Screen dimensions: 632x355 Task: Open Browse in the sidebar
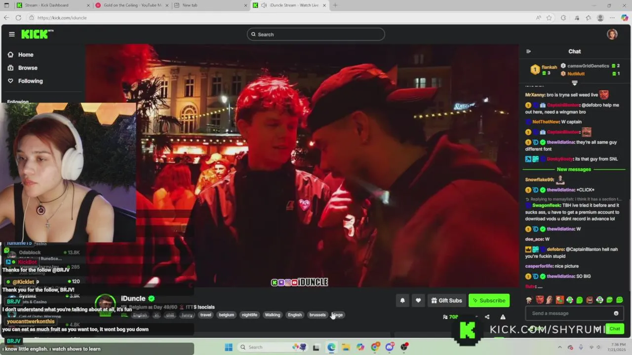[x=28, y=68]
